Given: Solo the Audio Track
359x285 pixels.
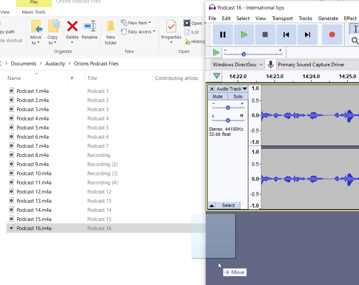Looking at the screenshot, I should click(x=238, y=97).
